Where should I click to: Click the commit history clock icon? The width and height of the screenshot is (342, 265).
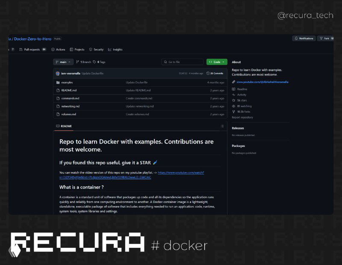point(208,73)
